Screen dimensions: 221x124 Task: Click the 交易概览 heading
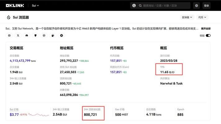click(16, 48)
